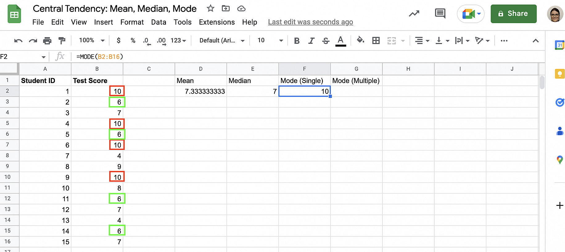
Task: Open the 'Last edit was seconds ago' link
Action: (311, 22)
